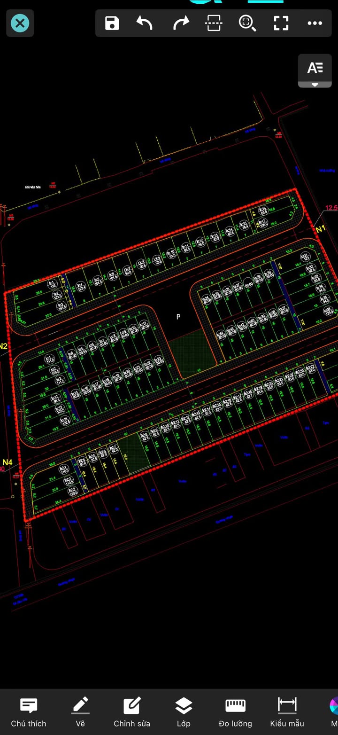Open the Chú thích annotation tab
This screenshot has height=735, width=338.
[29, 712]
